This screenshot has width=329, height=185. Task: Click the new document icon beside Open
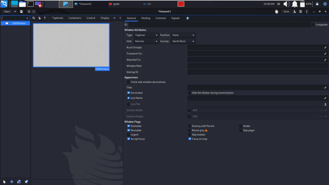pos(21,12)
